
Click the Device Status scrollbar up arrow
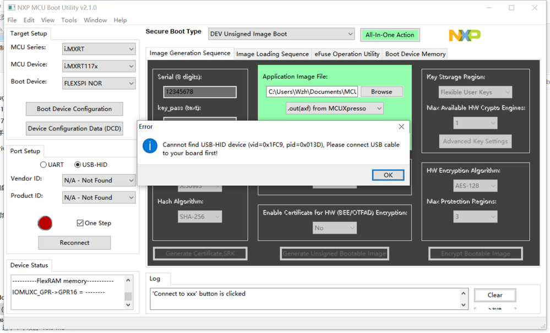[x=128, y=280]
